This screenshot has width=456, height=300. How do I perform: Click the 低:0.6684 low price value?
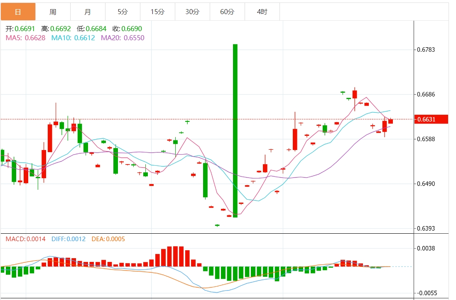[91, 29]
